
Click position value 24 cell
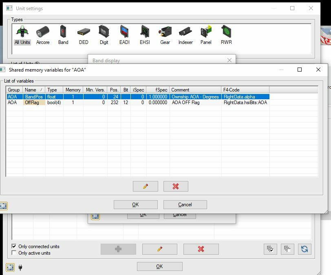[114, 97]
